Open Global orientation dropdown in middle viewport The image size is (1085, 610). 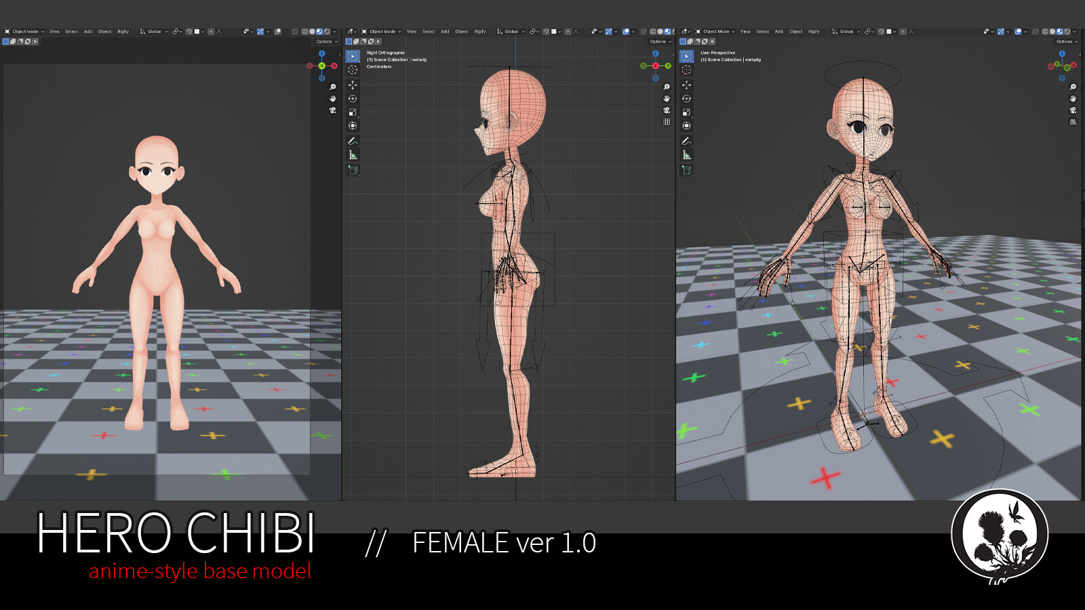(511, 31)
